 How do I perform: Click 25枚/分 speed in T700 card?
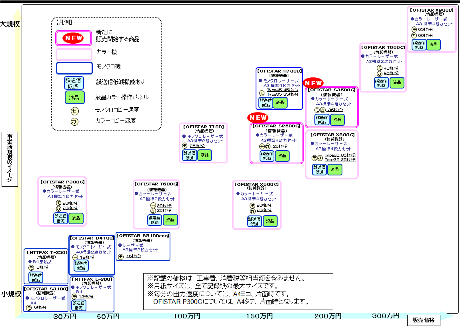[x=197, y=146]
